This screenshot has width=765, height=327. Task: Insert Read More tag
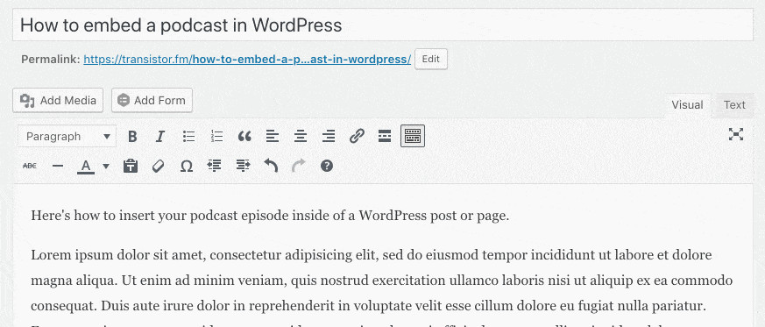pos(385,136)
